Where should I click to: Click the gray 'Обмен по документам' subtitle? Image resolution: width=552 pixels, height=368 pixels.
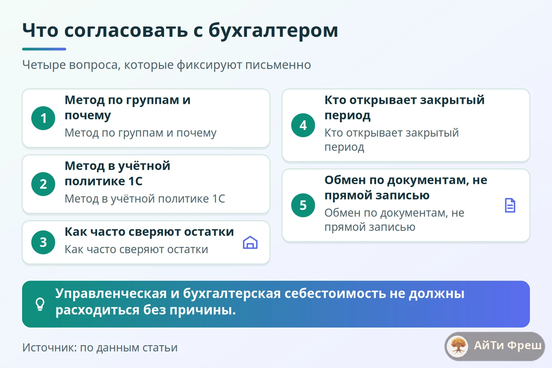[394, 220]
